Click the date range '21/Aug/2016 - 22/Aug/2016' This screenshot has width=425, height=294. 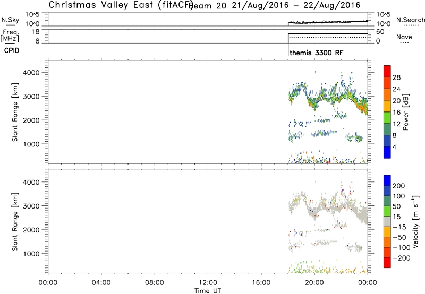point(296,5)
